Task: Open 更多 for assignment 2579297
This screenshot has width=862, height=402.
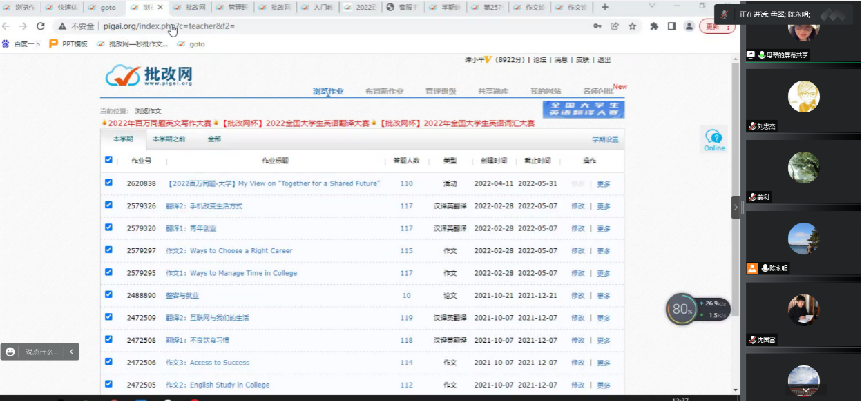Action: tap(604, 251)
